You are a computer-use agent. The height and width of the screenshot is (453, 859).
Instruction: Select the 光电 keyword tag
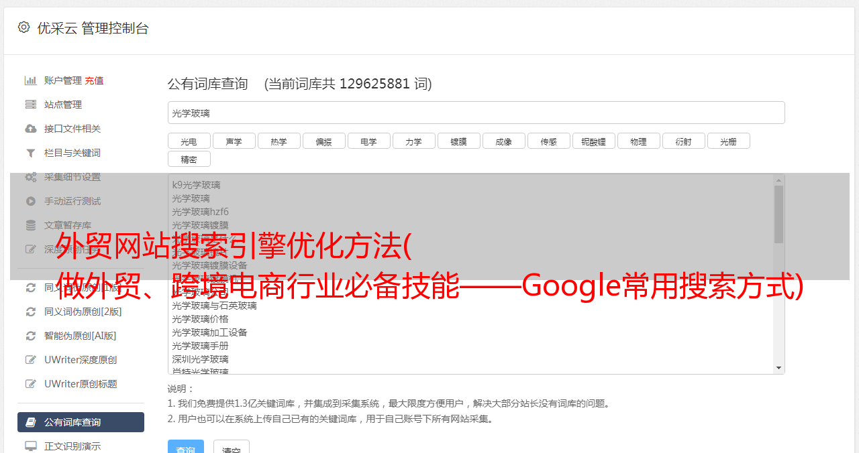pos(189,141)
